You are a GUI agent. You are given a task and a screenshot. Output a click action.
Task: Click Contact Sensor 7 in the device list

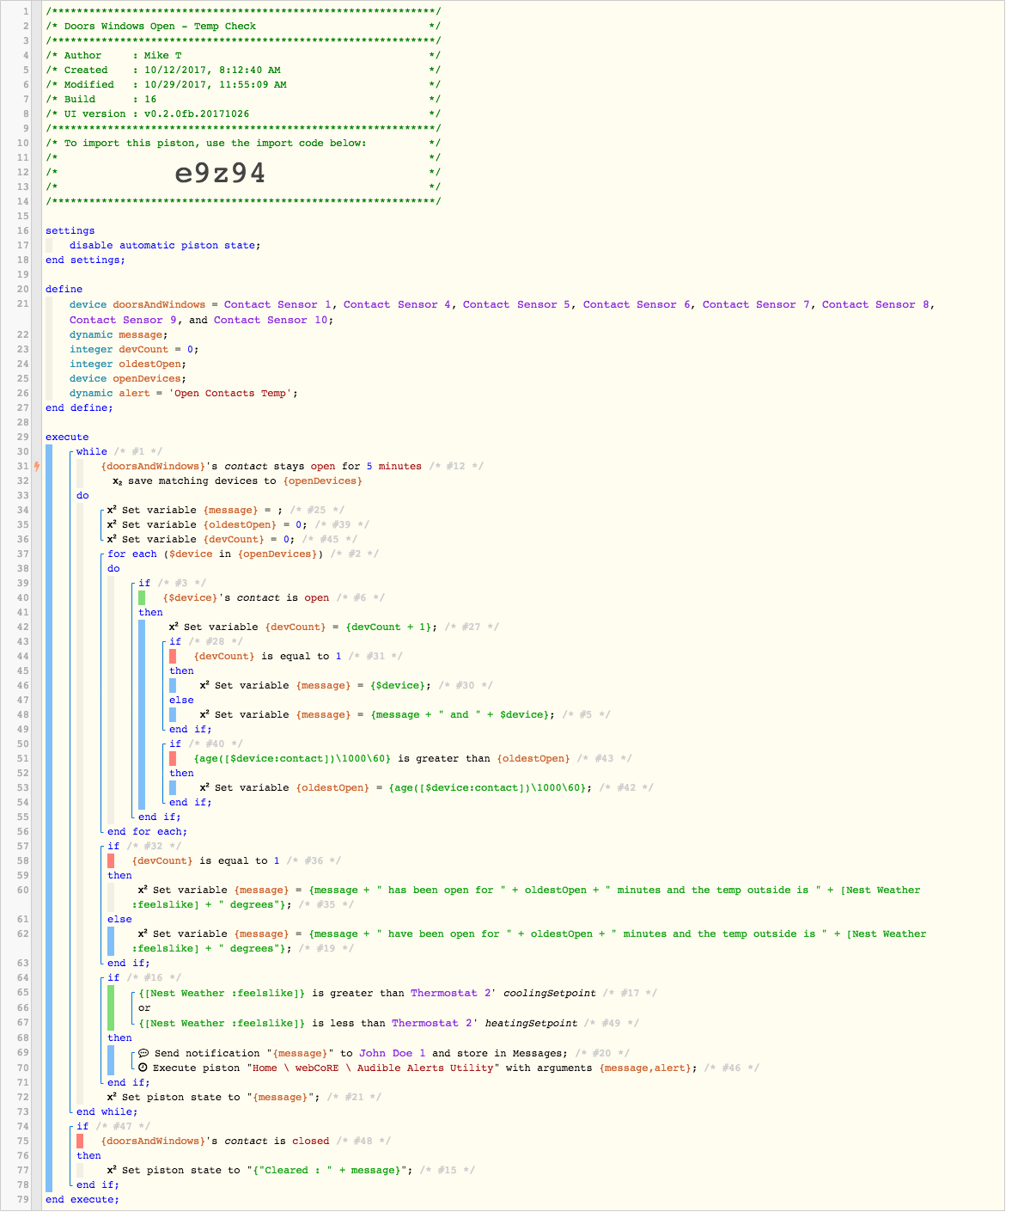(756, 304)
